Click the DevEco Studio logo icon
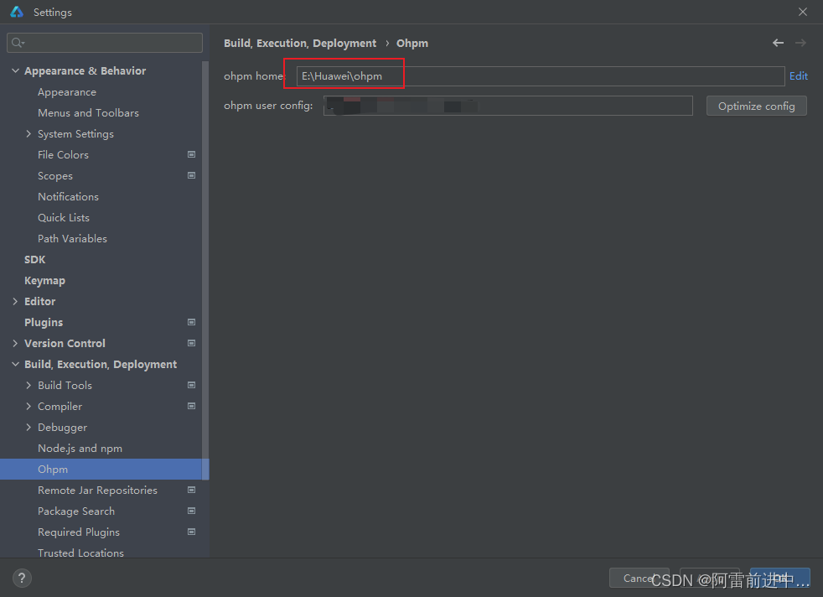The width and height of the screenshot is (823, 597). coord(17,12)
